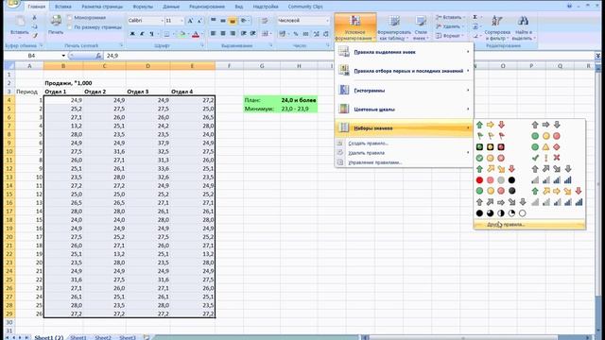The image size is (605, 340).
Task: Pick the 3 circled symbols icon set
Action: [491, 158]
